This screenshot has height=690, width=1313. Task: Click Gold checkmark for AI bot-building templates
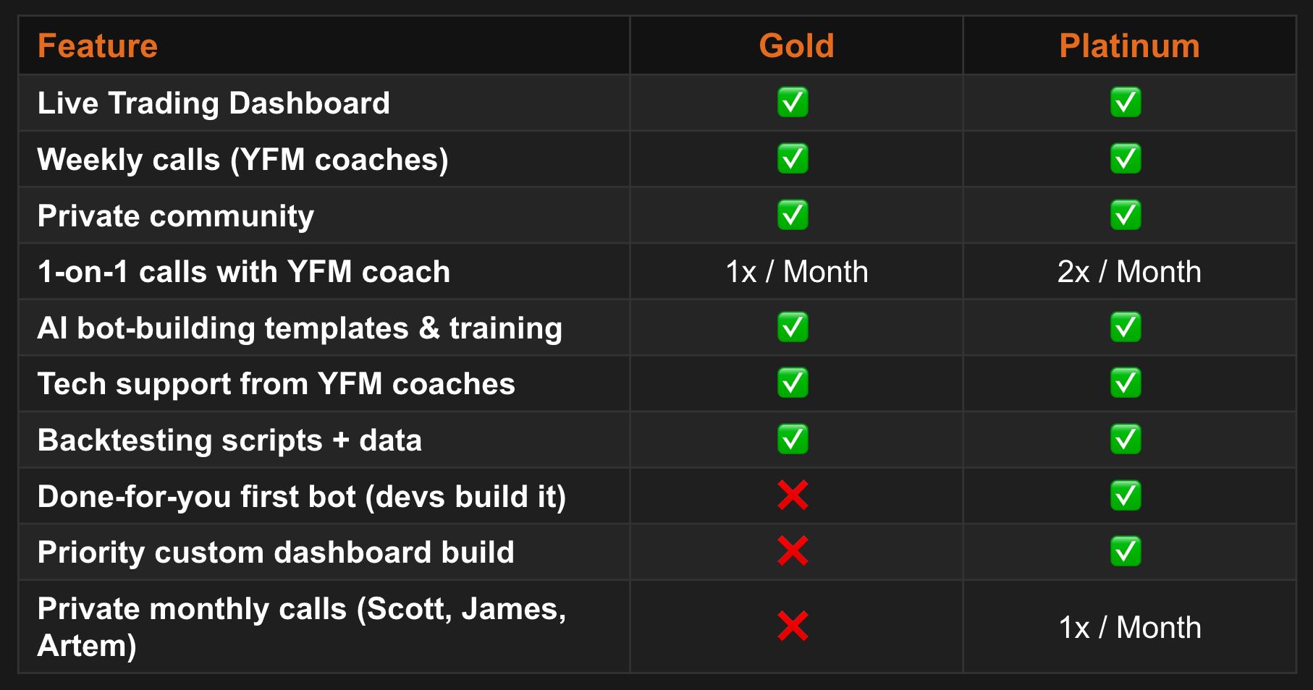pyautogui.click(x=793, y=327)
